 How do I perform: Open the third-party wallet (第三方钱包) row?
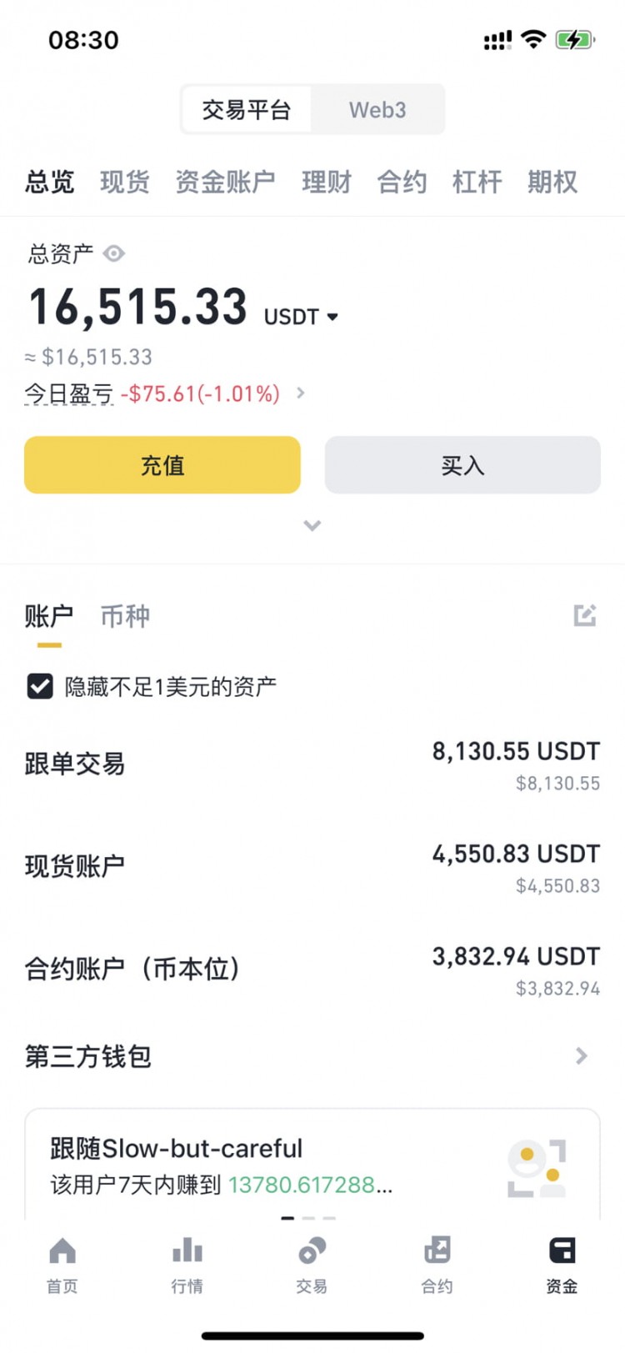[312, 1056]
